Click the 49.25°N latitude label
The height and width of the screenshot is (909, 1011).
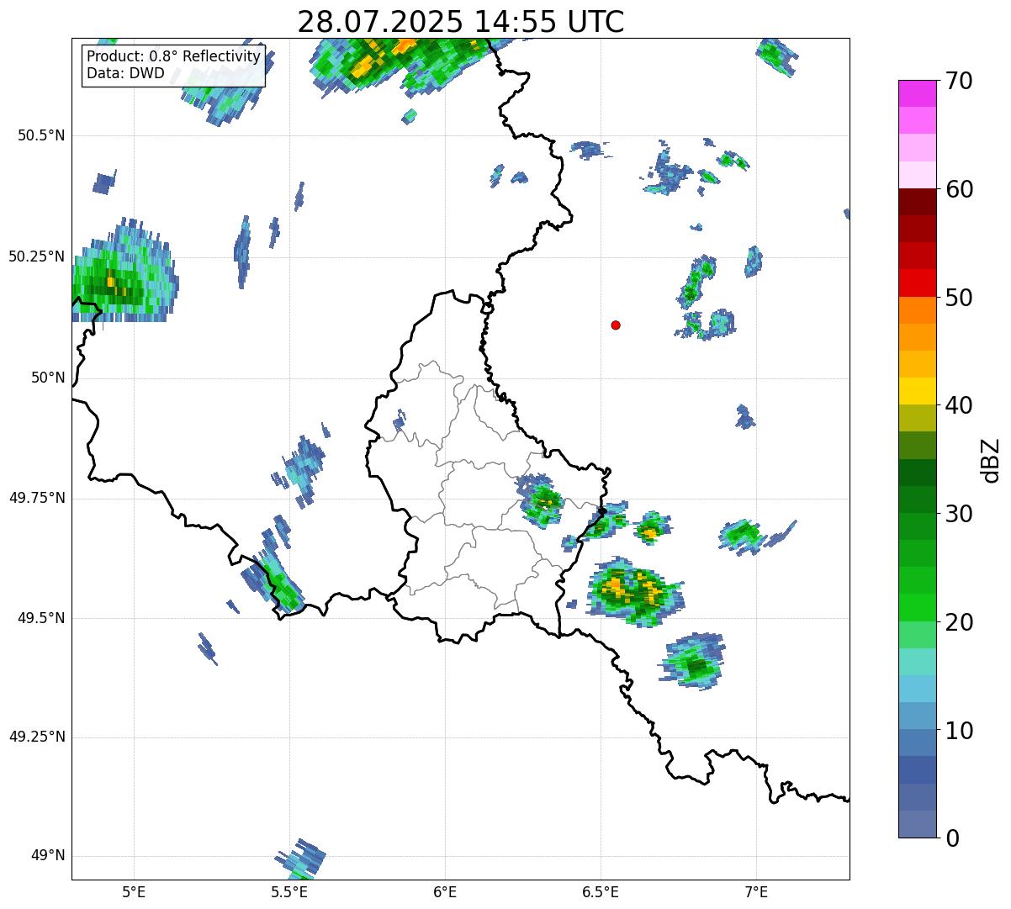click(37, 737)
